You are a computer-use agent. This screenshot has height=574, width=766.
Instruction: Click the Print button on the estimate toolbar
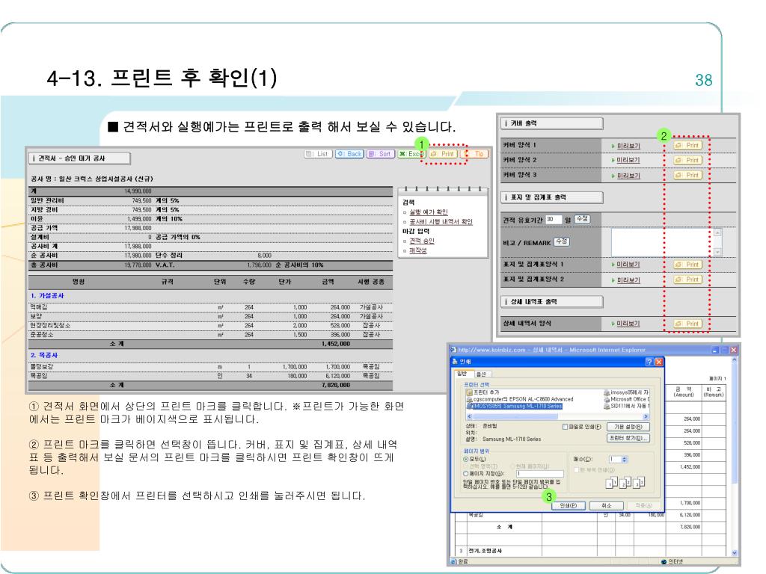[443, 154]
